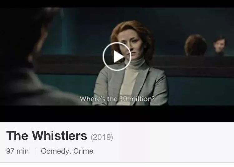Click the woman in the gray blazer
234x167 pixels.
pyautogui.click(x=131, y=64)
